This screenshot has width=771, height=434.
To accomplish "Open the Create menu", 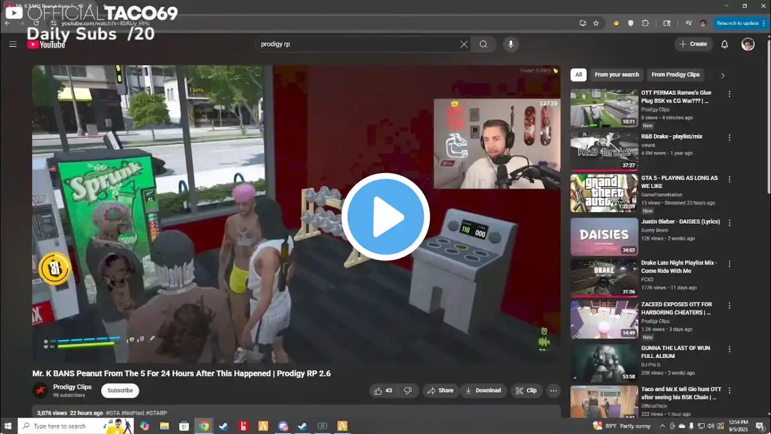I will point(693,44).
